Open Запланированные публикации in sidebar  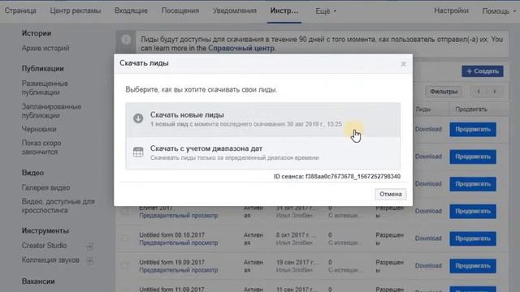point(51,111)
